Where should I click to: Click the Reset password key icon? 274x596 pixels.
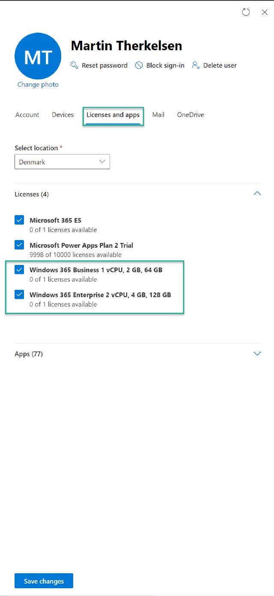pyautogui.click(x=74, y=65)
